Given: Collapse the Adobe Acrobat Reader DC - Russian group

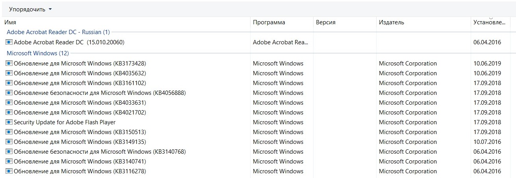Looking at the screenshot, I should pos(58,32).
